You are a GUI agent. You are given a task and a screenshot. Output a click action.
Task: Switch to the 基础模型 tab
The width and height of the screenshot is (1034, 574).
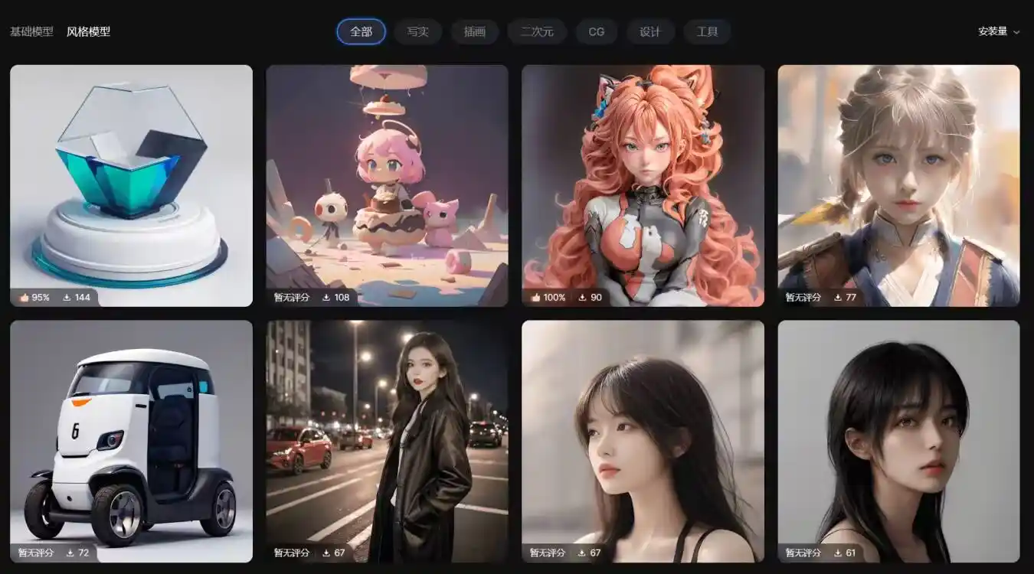point(31,31)
